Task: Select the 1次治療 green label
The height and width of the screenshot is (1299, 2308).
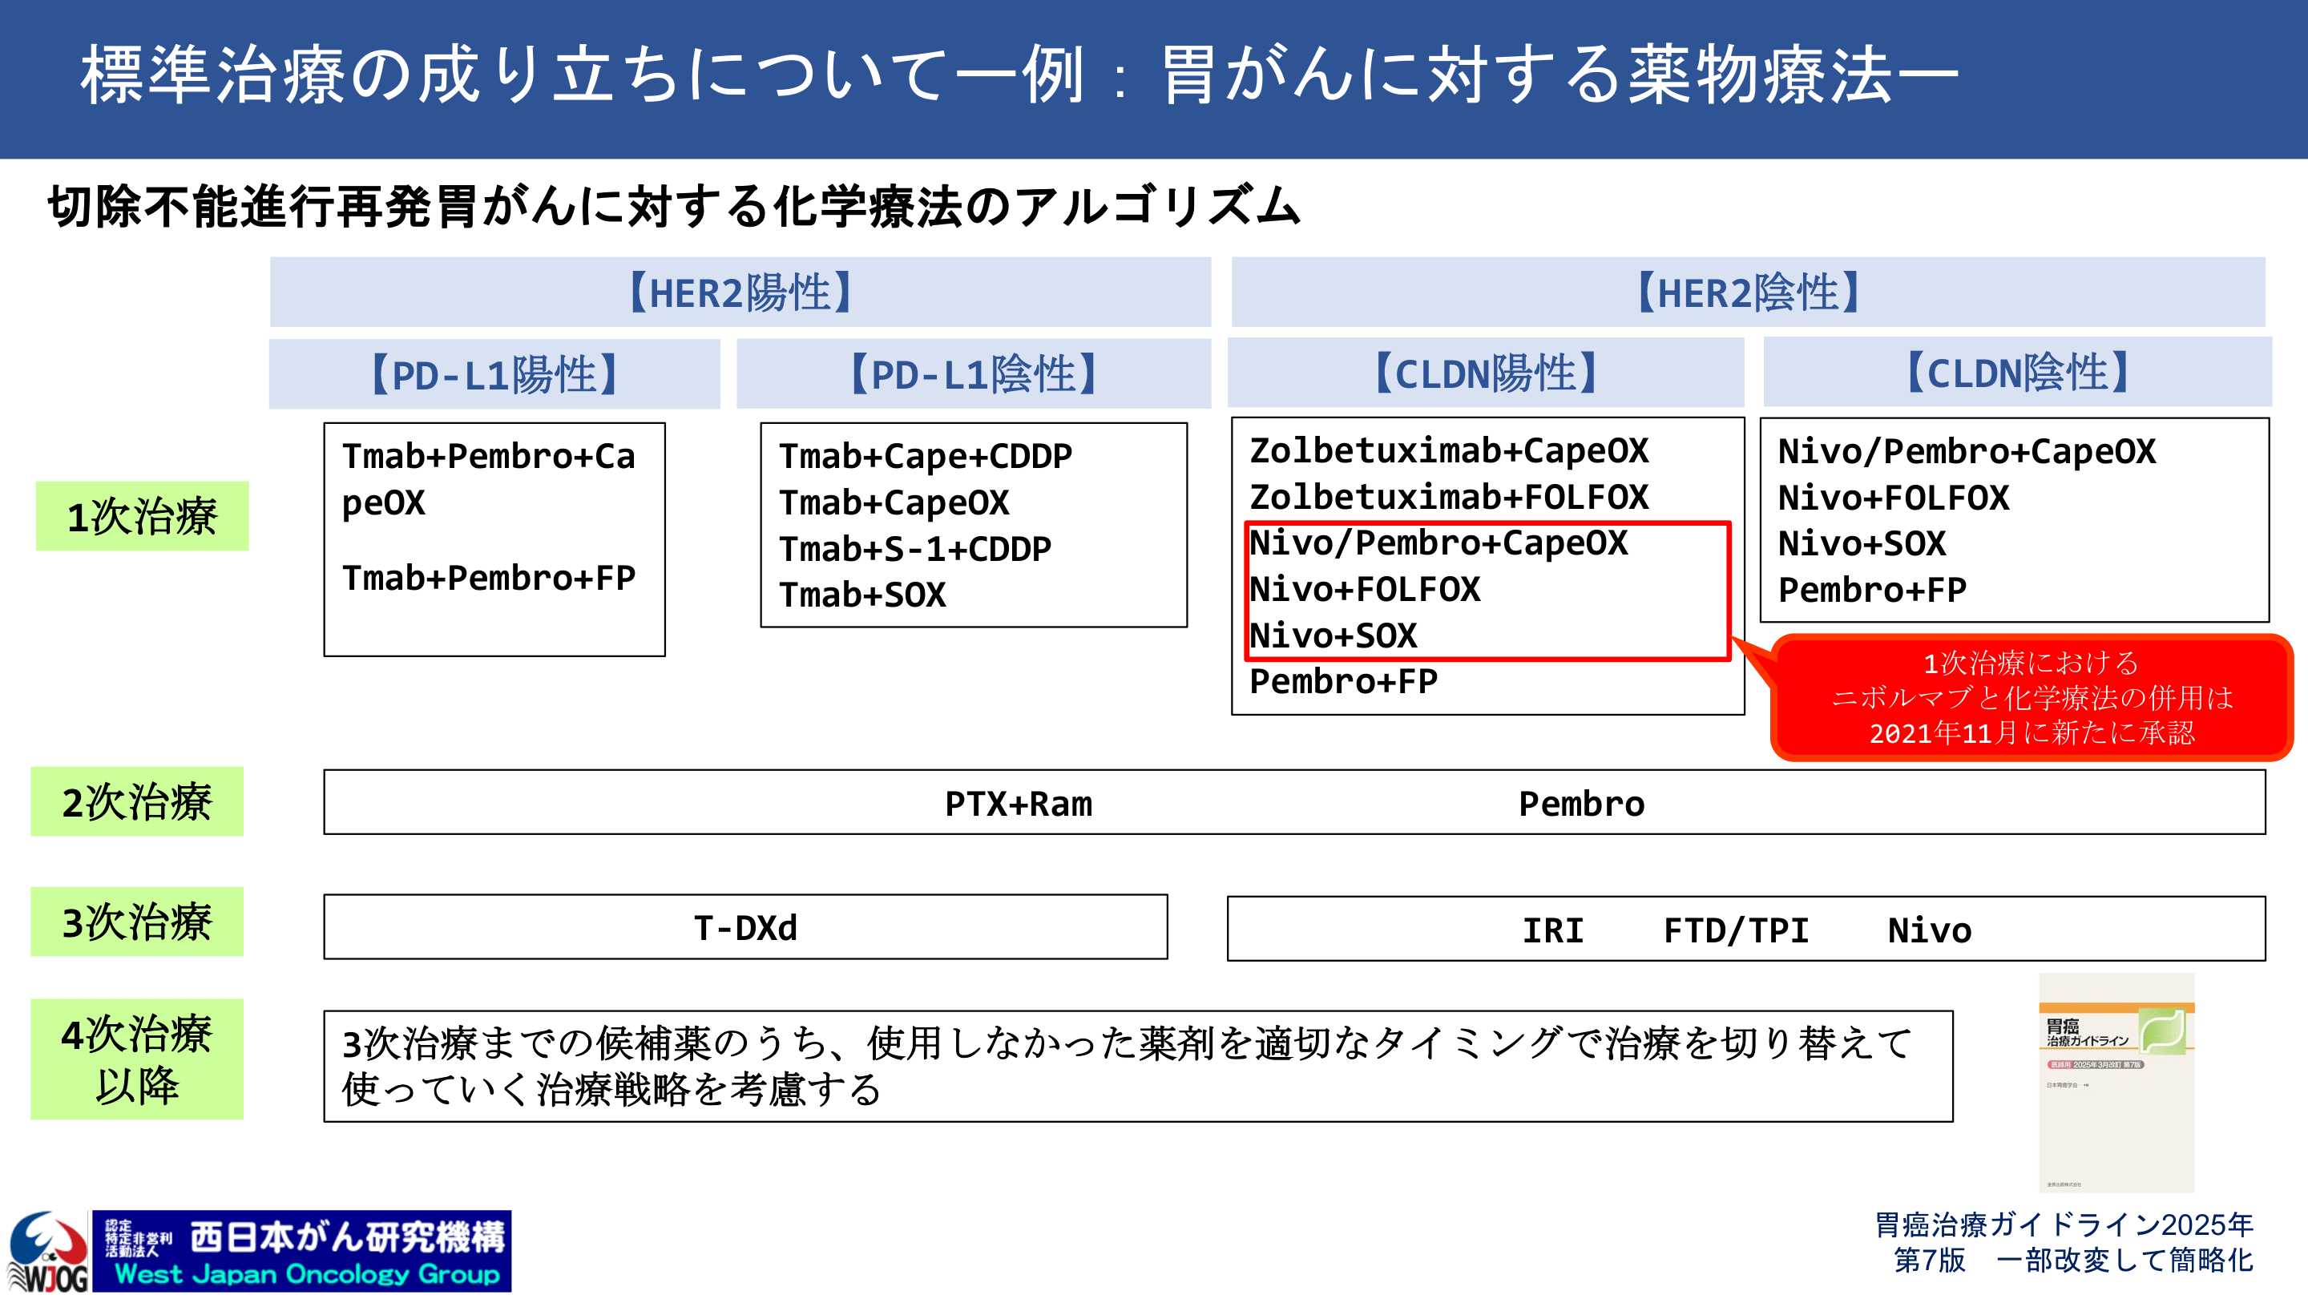Action: coord(142,516)
